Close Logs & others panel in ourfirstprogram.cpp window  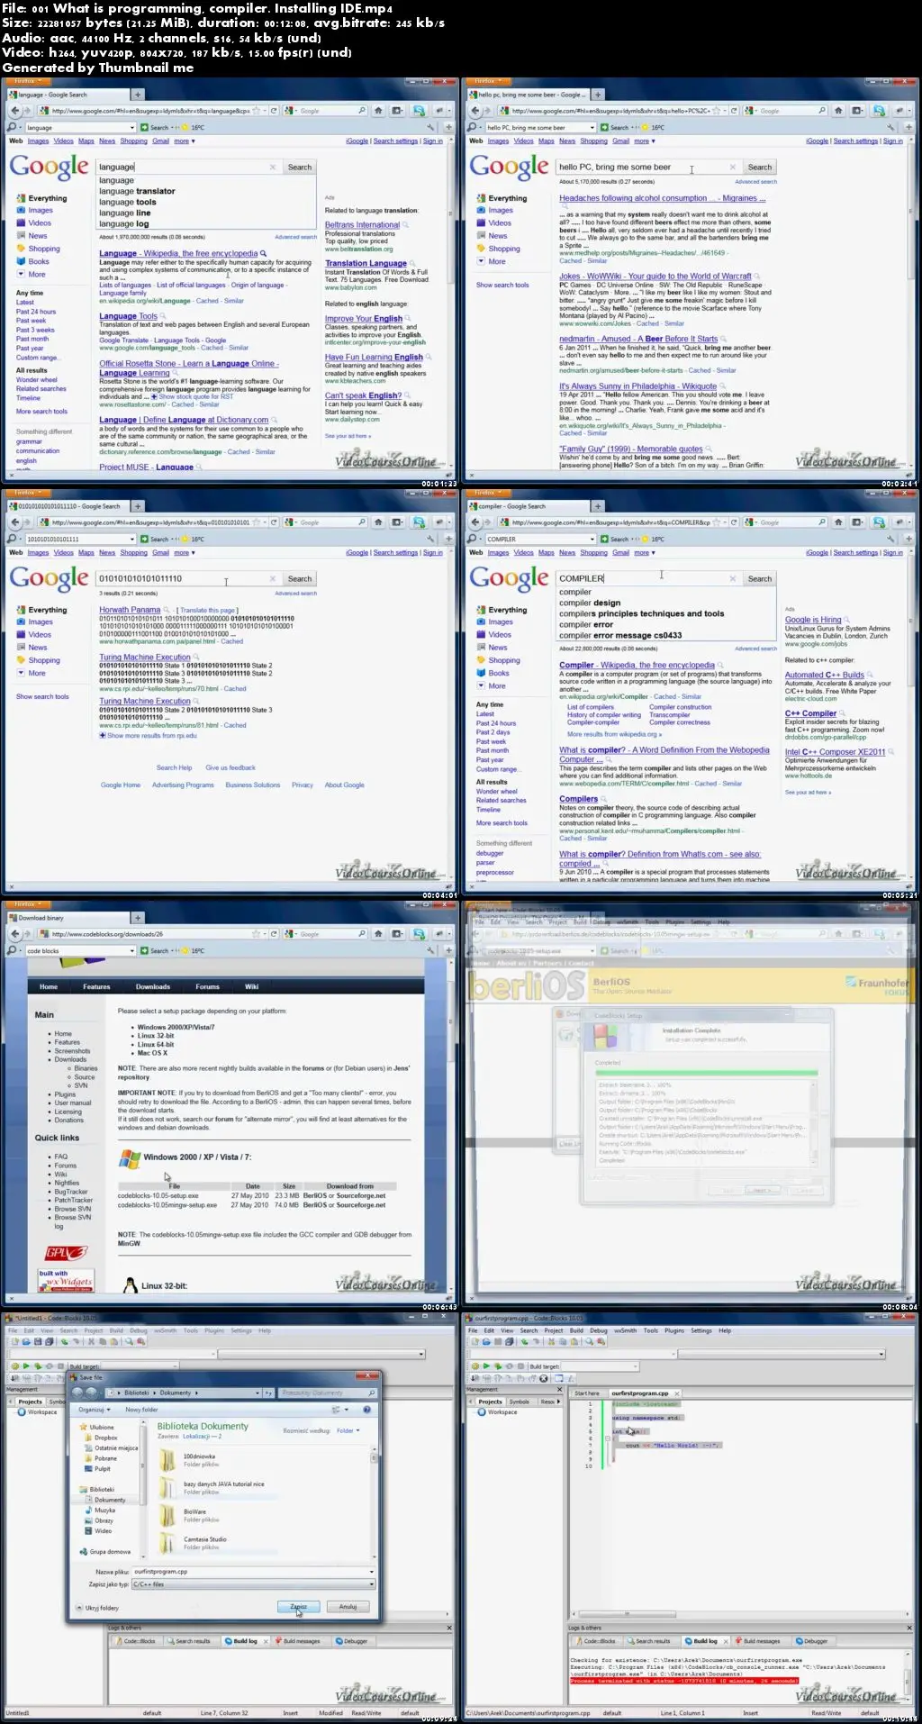coord(909,1628)
